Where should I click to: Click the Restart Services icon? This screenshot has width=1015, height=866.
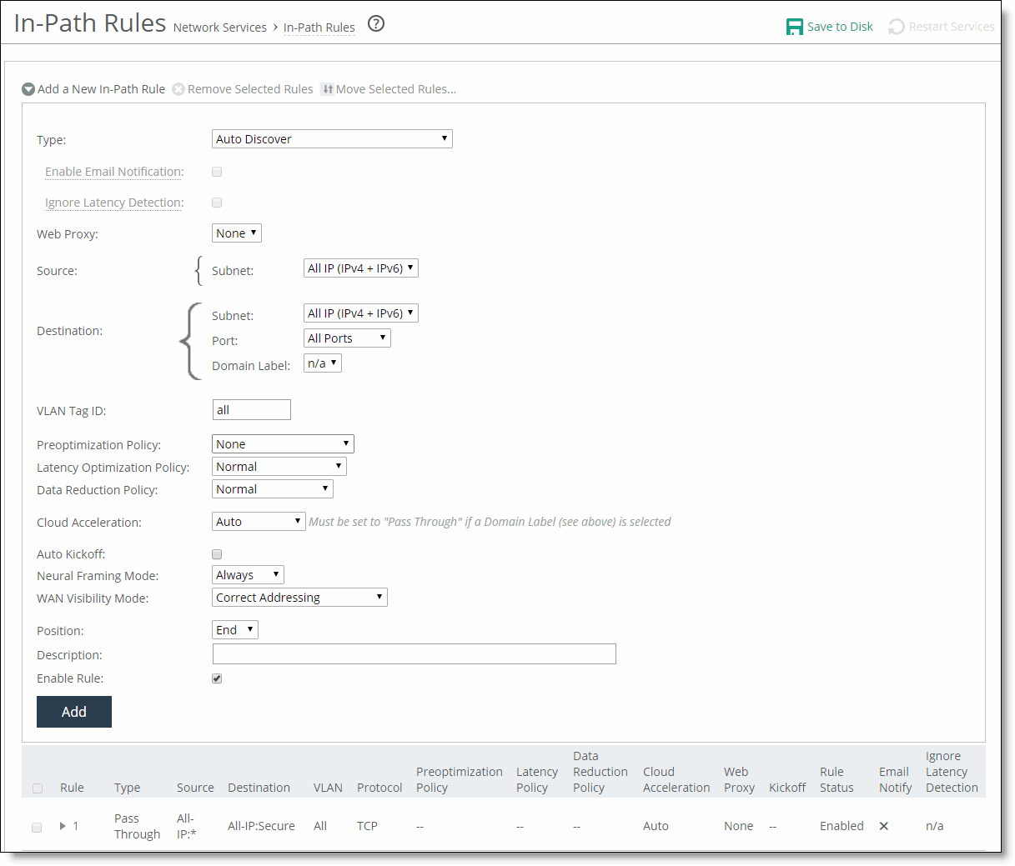point(897,27)
